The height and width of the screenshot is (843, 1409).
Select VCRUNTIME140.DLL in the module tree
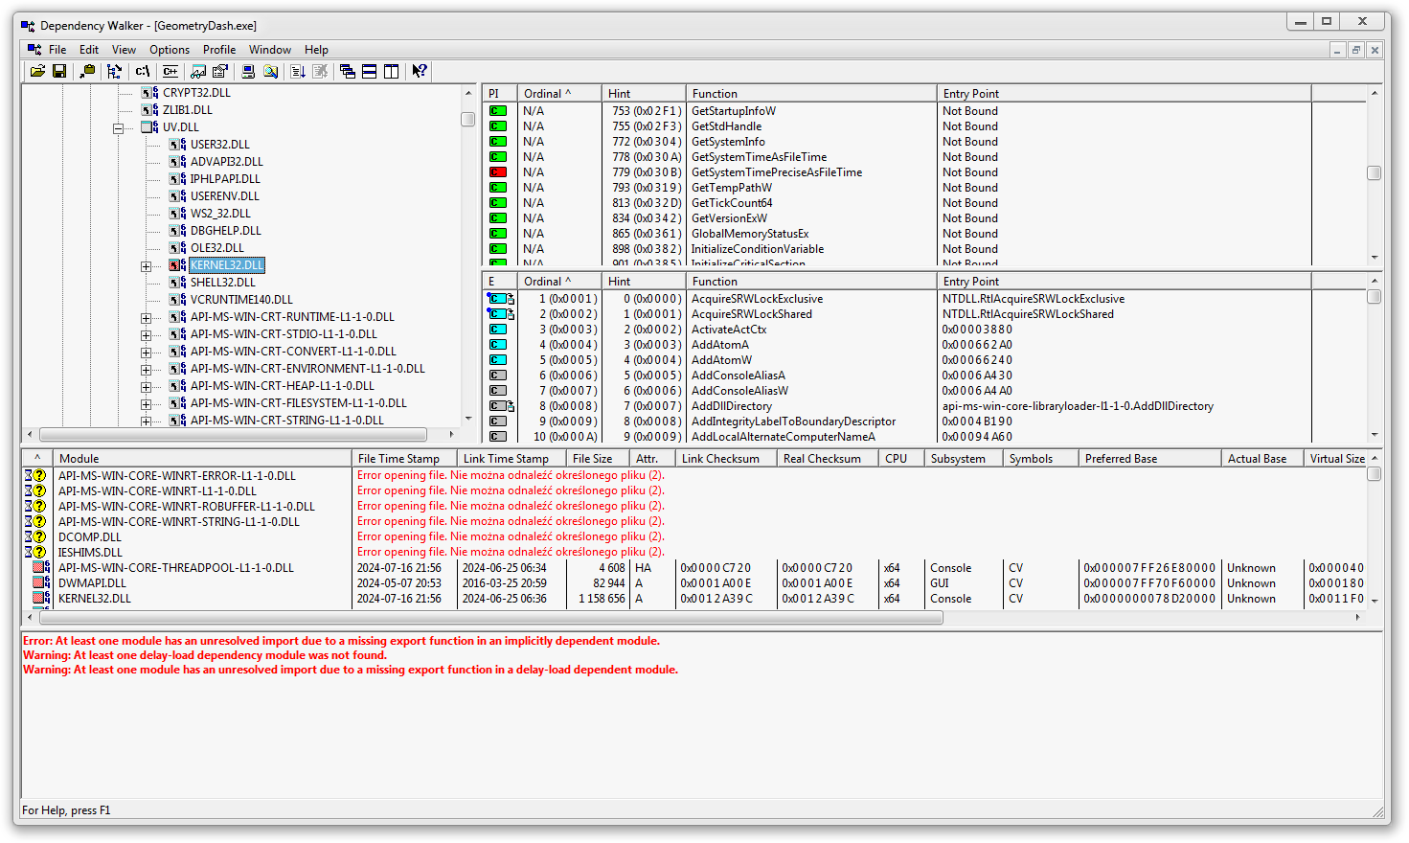point(241,300)
